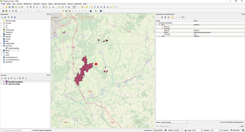Create a new project with toolbar icon

pyautogui.click(x=3, y=7)
